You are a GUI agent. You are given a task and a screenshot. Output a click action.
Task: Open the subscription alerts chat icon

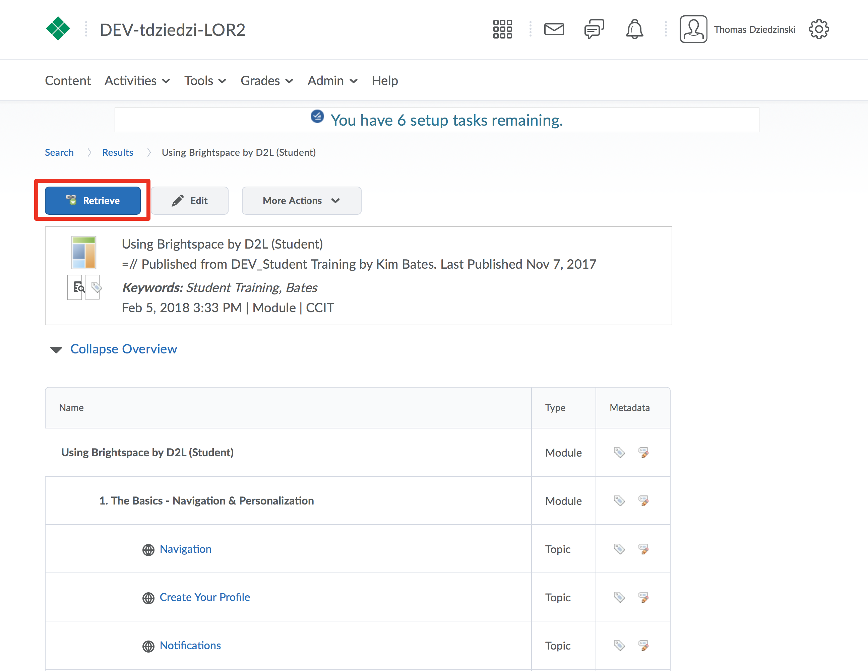click(594, 29)
